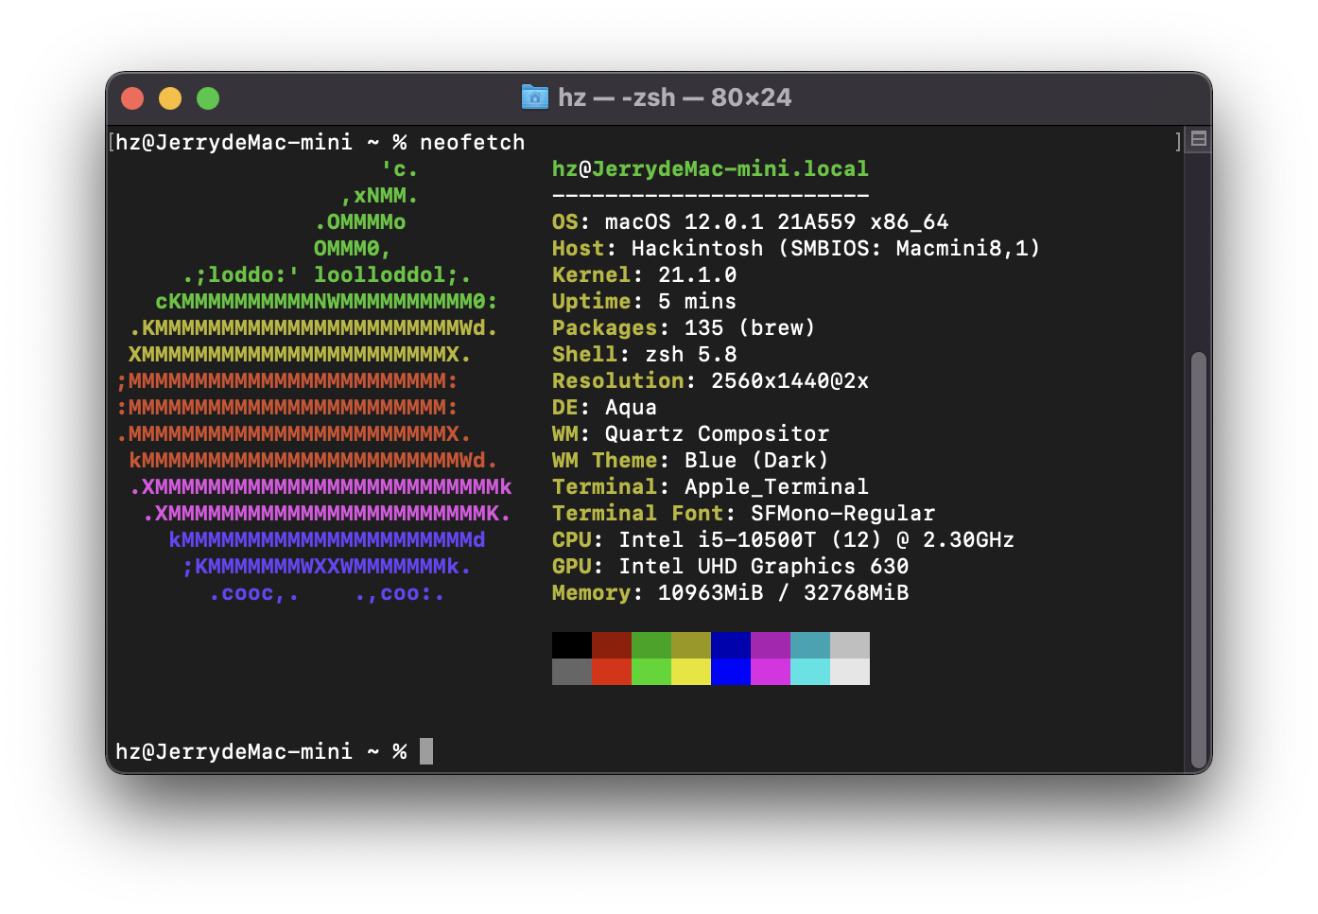Screen dimensions: 1318x914
Task: Click the Uptime value '5 mins'
Action: click(x=697, y=301)
